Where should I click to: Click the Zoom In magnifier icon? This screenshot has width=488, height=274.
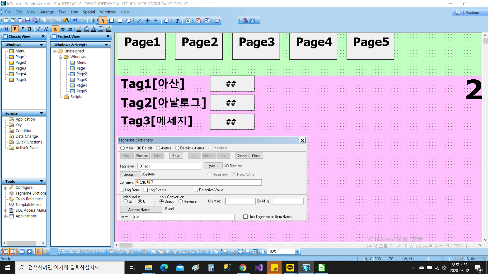(x=233, y=251)
